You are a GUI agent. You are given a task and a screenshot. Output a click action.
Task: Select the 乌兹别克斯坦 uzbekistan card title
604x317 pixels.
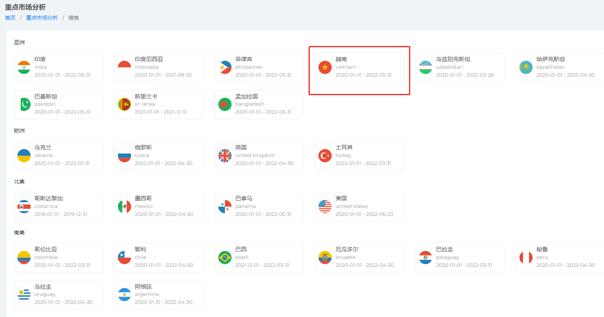[453, 59]
